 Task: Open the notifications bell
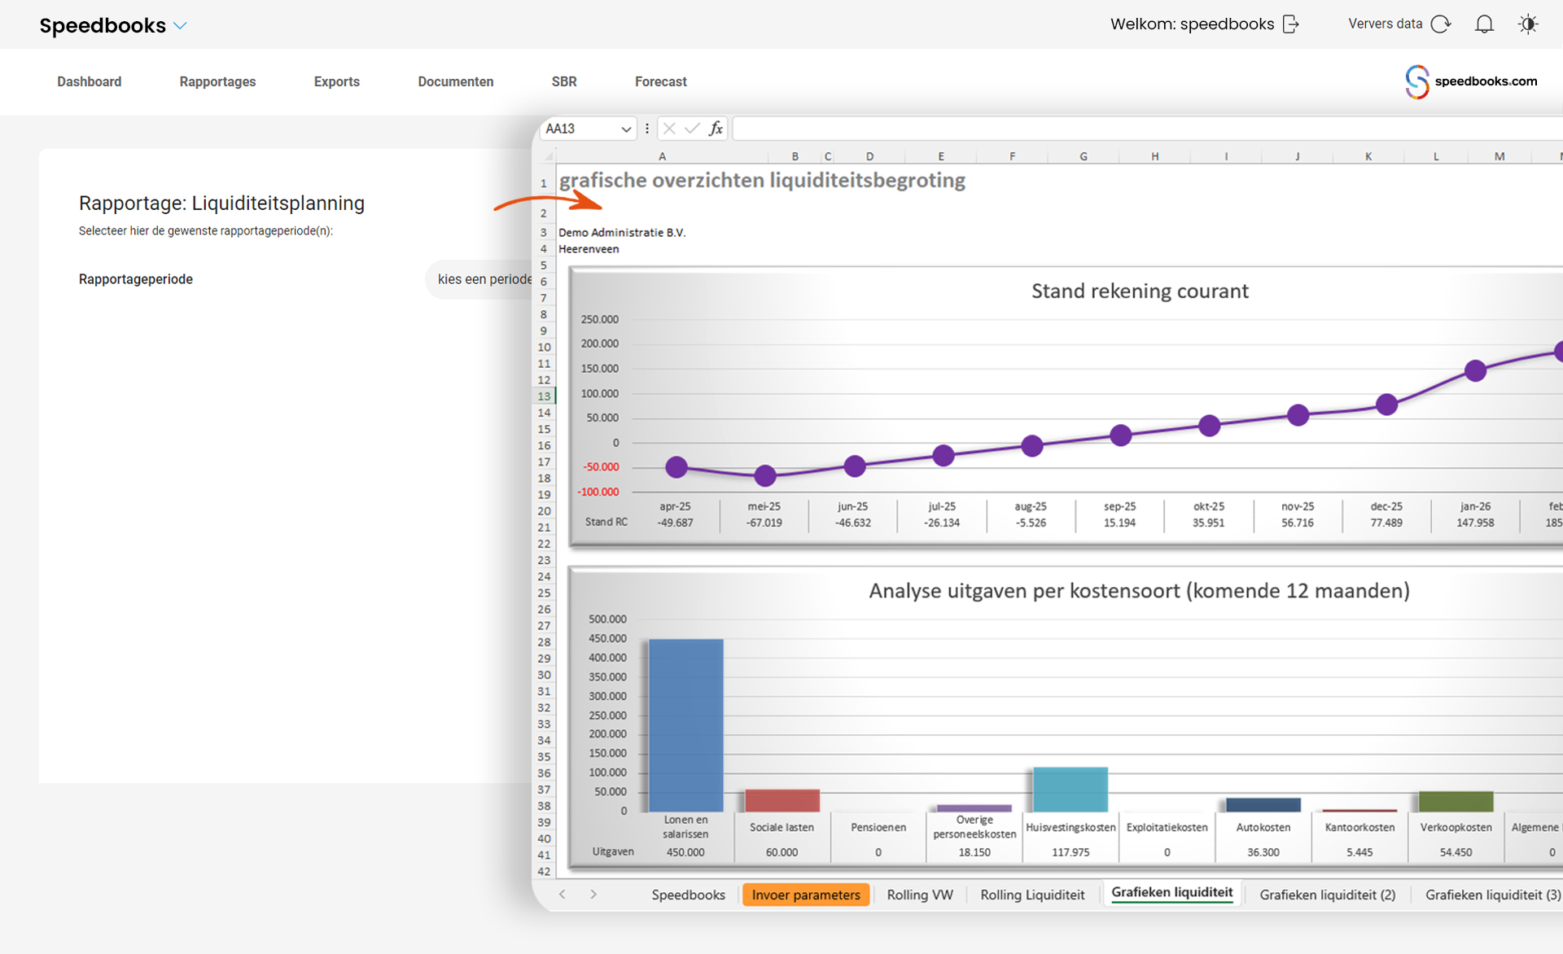[1484, 24]
